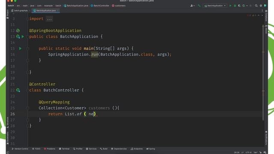This screenshot has height=154, width=274.
Task: Open Problems tool window tab
Action: pos(50,149)
